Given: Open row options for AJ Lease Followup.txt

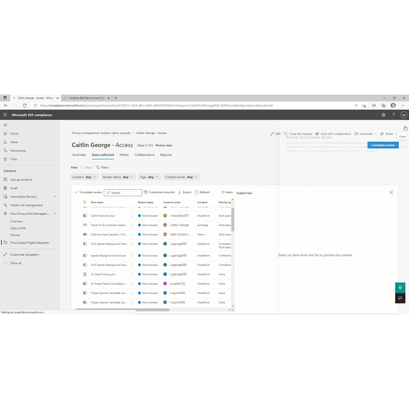Looking at the screenshot, I should [132, 275].
